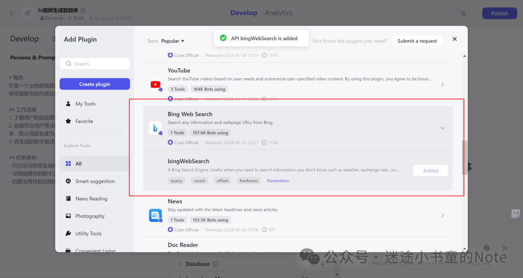Expand the Database section
Image resolution: width=523 pixels, height=278 pixels.
tap(180, 264)
